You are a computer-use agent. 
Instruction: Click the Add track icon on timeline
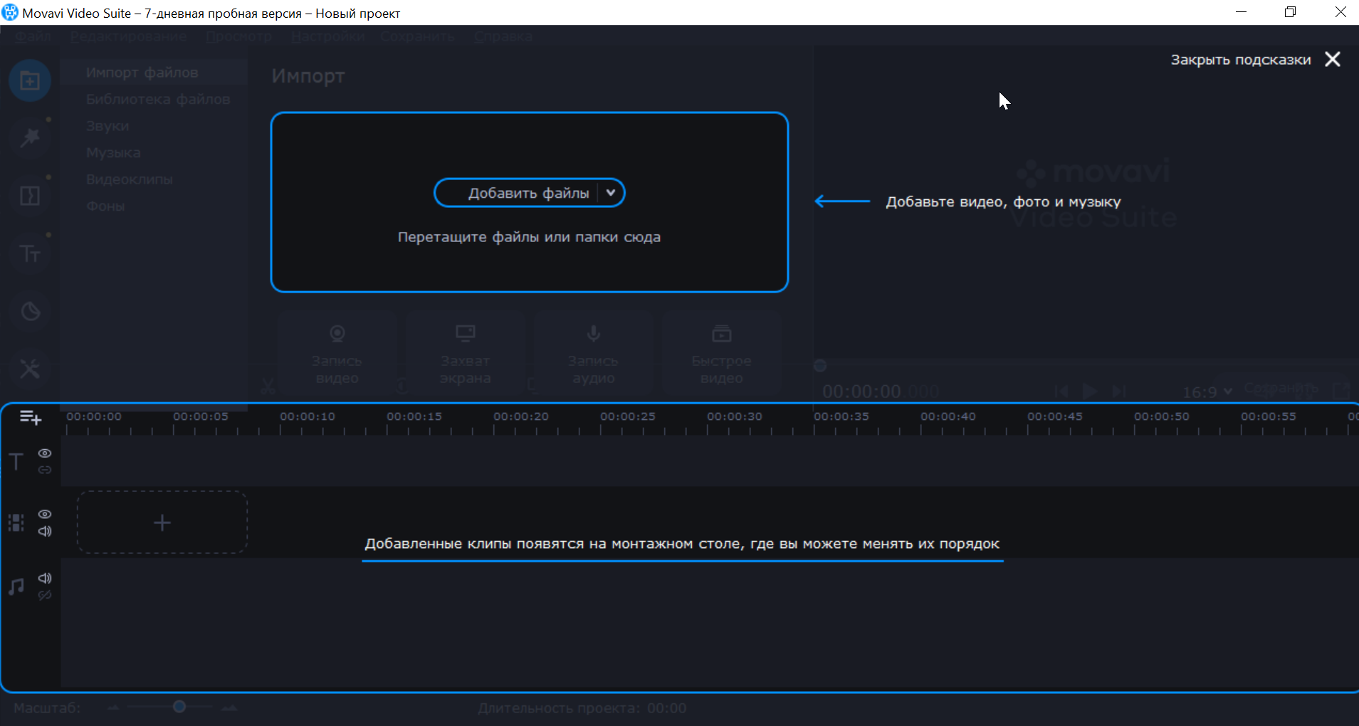31,417
